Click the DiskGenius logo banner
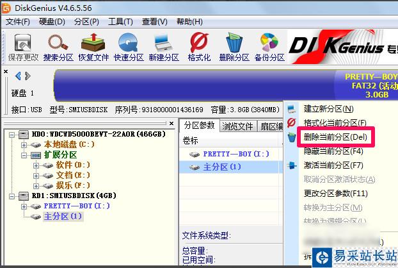Viewport: 398px width, 268px height. (x=342, y=47)
